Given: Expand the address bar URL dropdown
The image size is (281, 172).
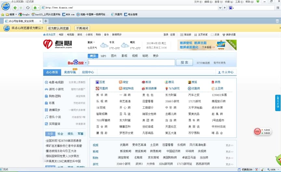Looking at the screenshot, I should point(220,7).
